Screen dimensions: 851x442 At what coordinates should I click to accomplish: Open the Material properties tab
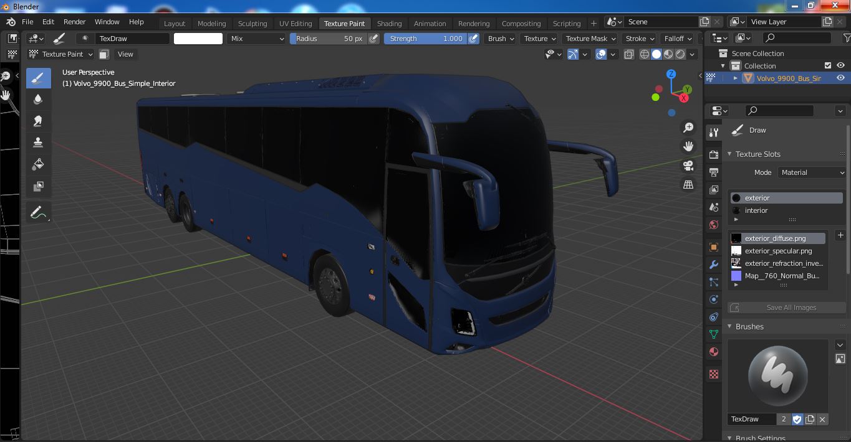click(x=714, y=352)
